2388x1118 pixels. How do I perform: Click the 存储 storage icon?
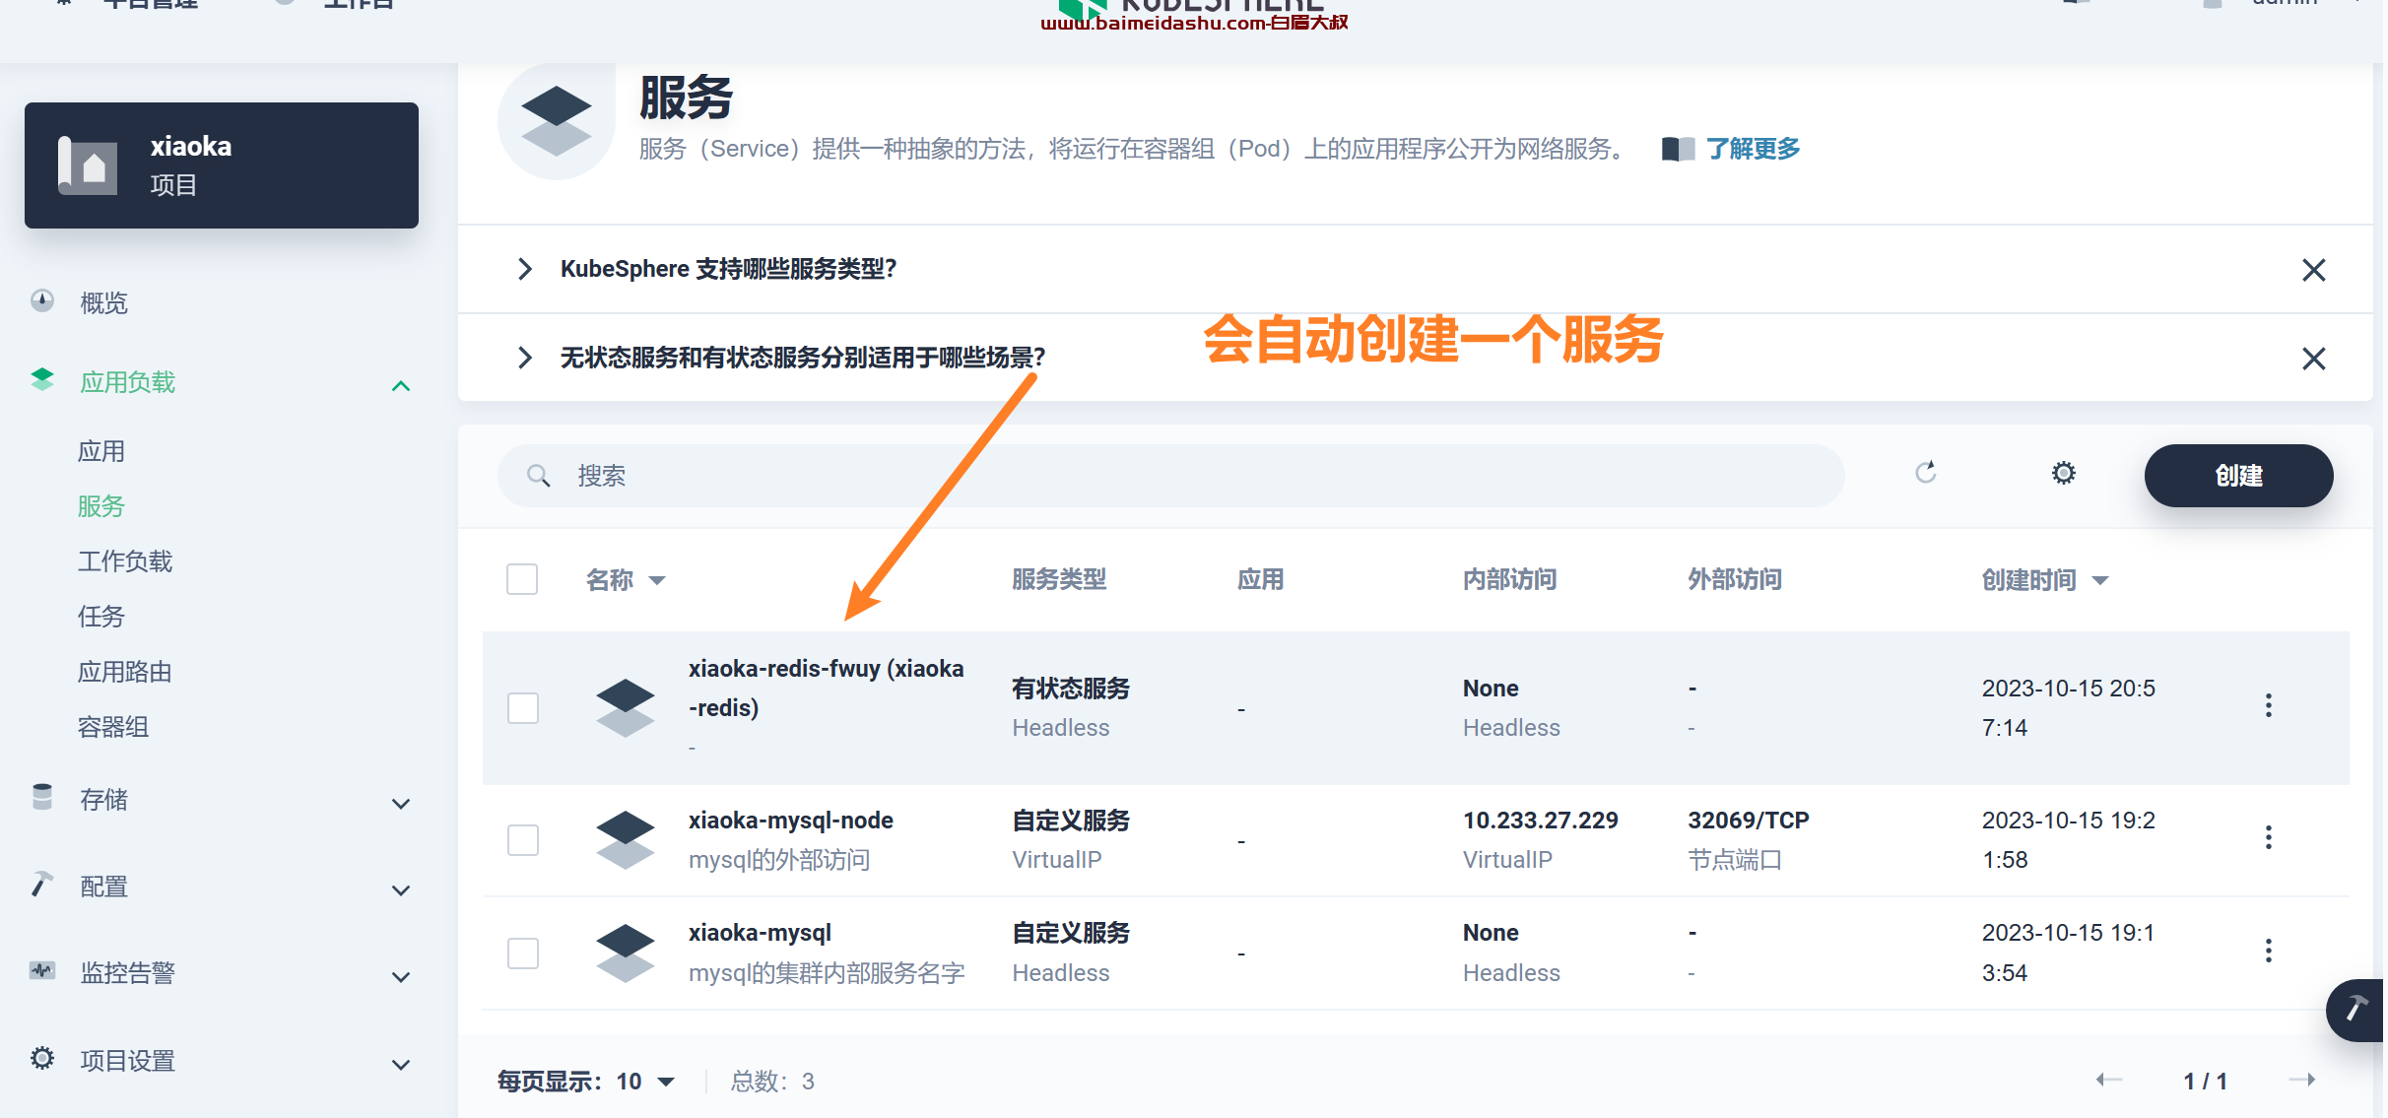pyautogui.click(x=42, y=797)
